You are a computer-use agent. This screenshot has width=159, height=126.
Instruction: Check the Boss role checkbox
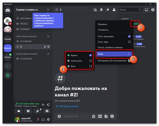tap(91, 66)
